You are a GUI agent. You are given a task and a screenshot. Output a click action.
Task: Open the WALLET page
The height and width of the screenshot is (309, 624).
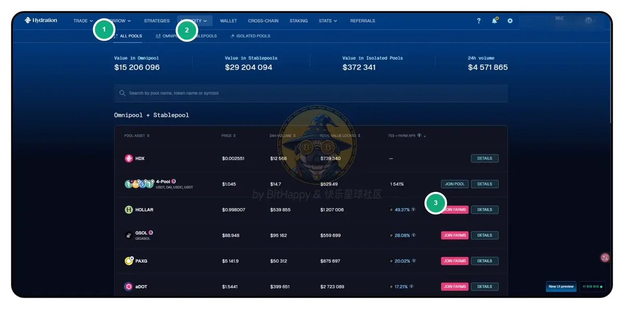point(228,21)
